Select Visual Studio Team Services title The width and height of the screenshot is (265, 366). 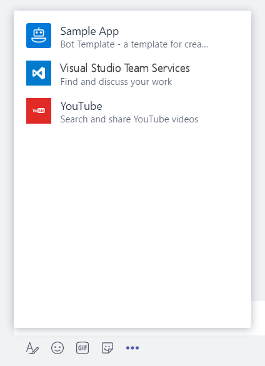(x=125, y=68)
